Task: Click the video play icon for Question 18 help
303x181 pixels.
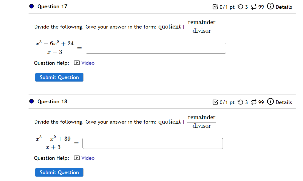Action: click(76, 158)
